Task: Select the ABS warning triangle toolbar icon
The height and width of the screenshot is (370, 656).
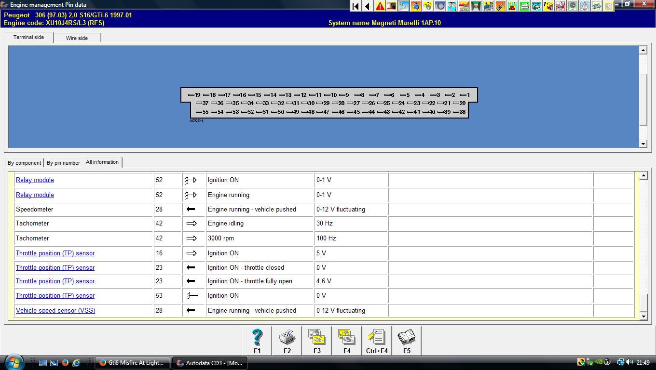Action: pyautogui.click(x=585, y=6)
